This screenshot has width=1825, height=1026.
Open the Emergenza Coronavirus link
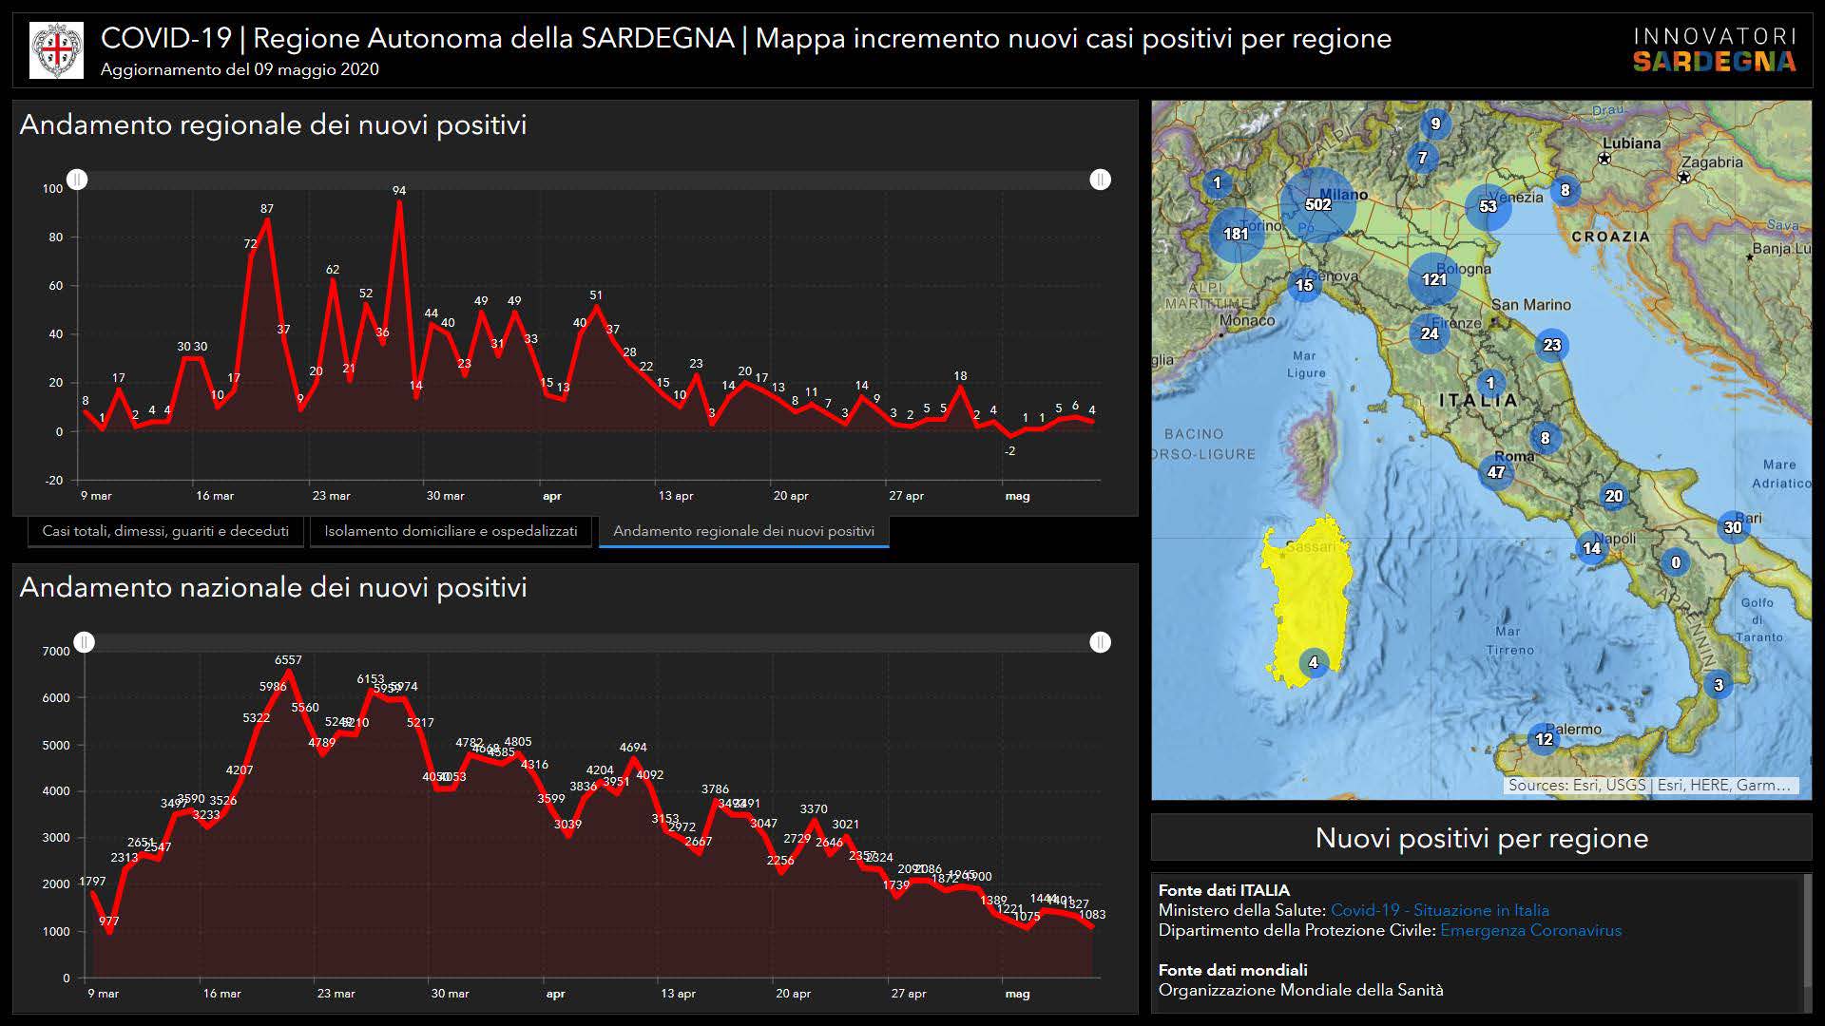click(1530, 930)
